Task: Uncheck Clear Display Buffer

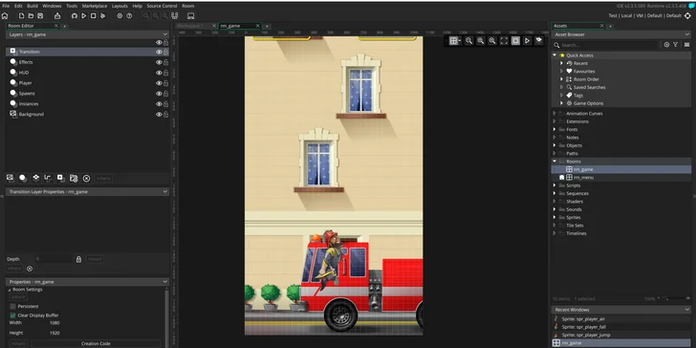Action: [12, 315]
